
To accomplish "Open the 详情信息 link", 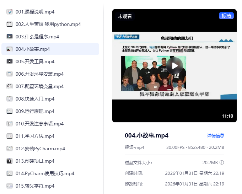I will (x=215, y=135).
